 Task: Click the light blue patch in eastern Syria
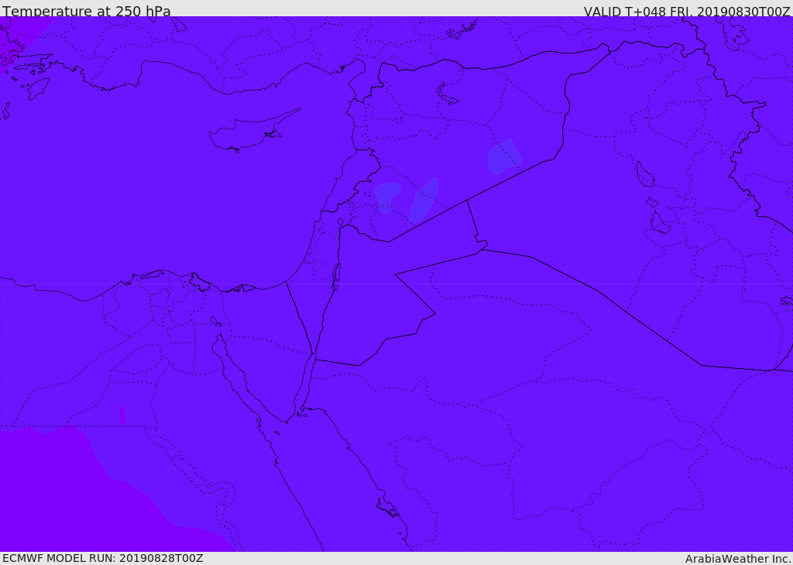(503, 157)
